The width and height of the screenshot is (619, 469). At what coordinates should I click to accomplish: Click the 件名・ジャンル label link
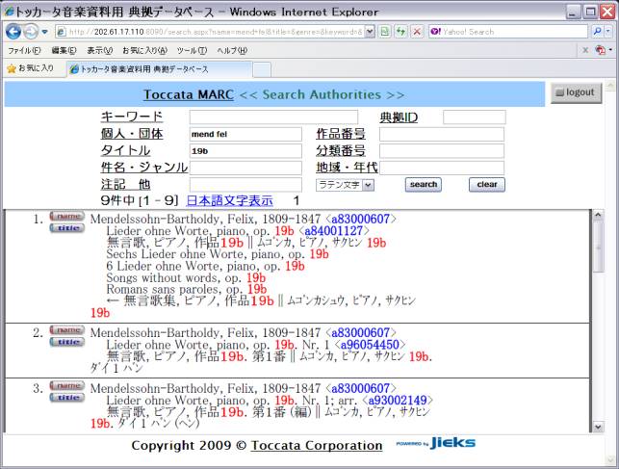pyautogui.click(x=144, y=168)
